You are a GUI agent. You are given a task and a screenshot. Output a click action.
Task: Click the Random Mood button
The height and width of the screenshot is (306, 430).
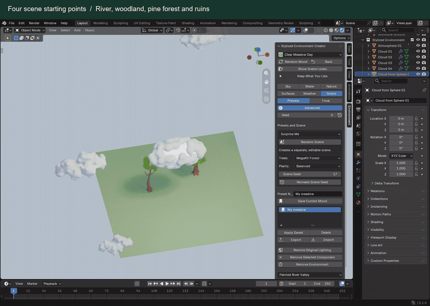293,62
